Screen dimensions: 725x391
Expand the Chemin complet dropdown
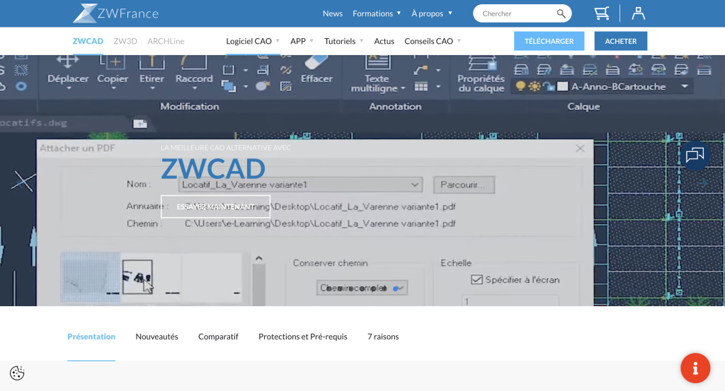(362, 288)
